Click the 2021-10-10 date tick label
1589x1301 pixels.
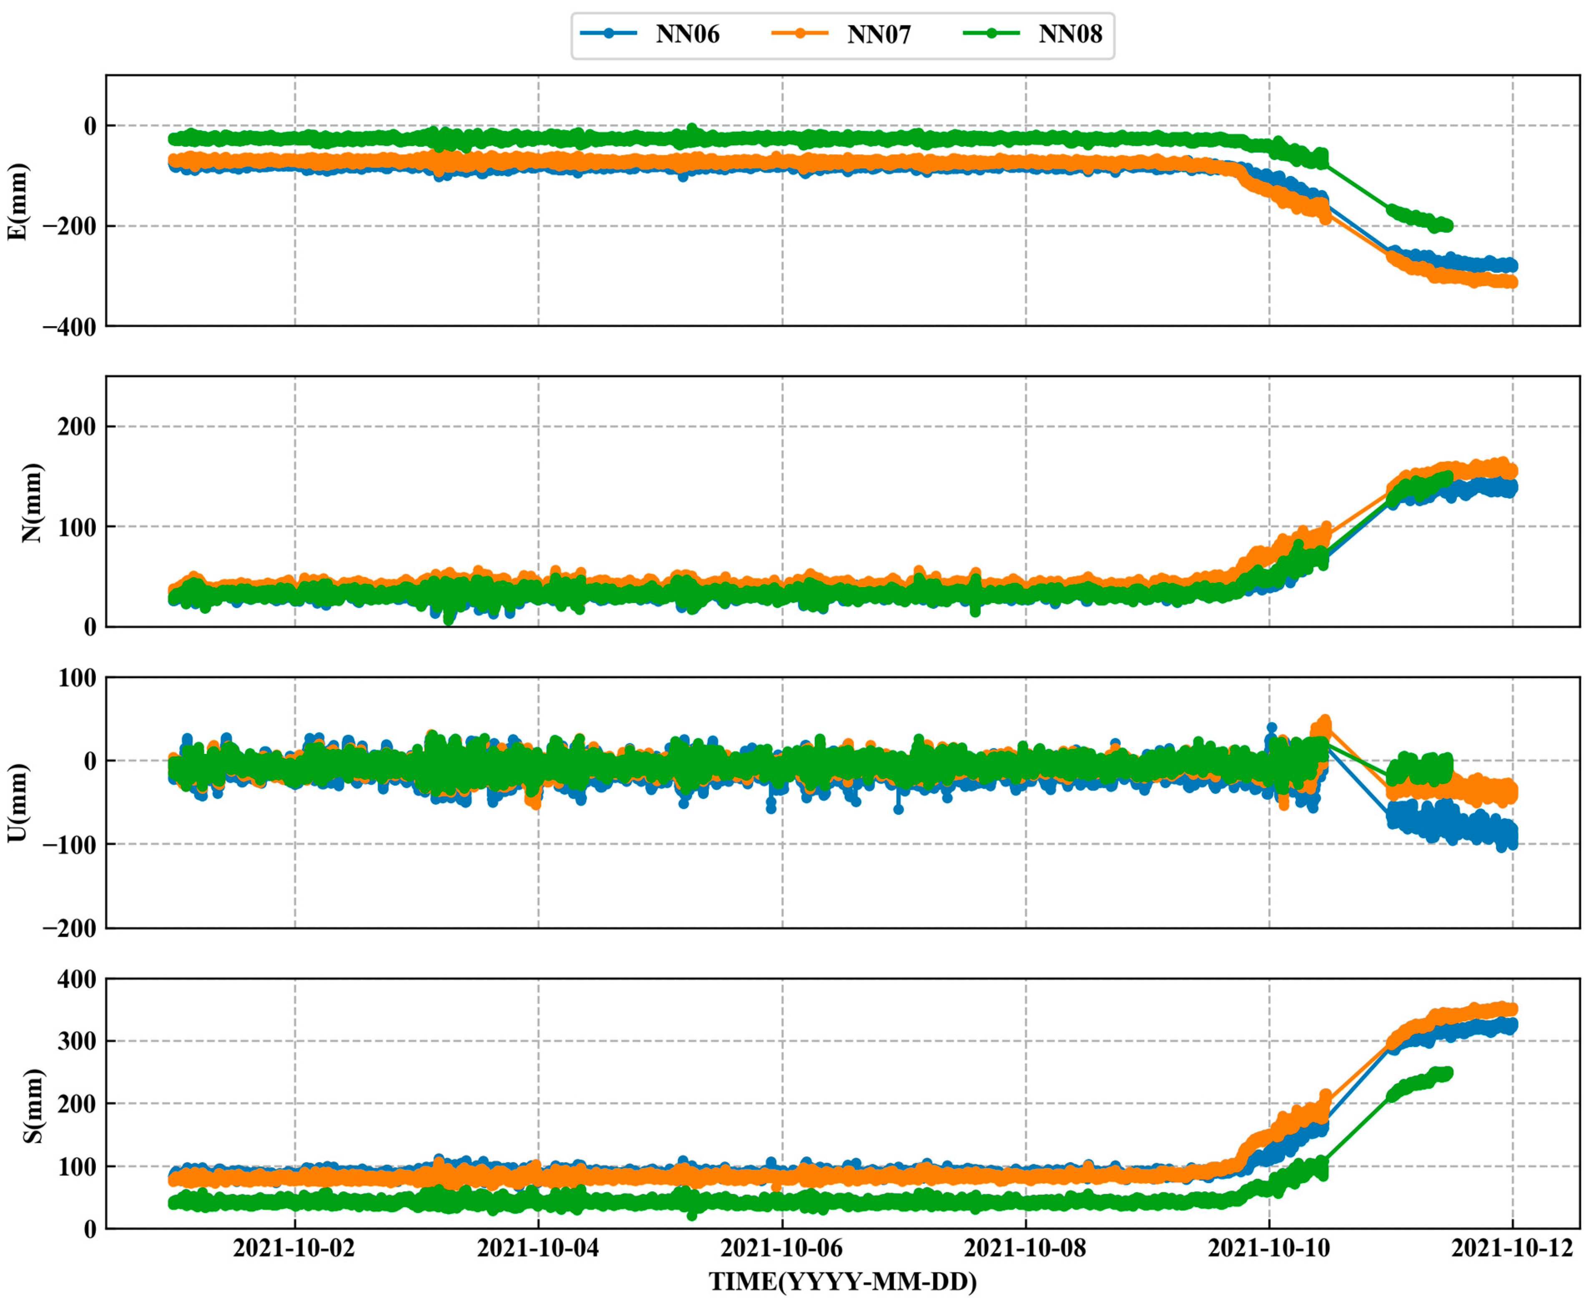(x=1269, y=1248)
